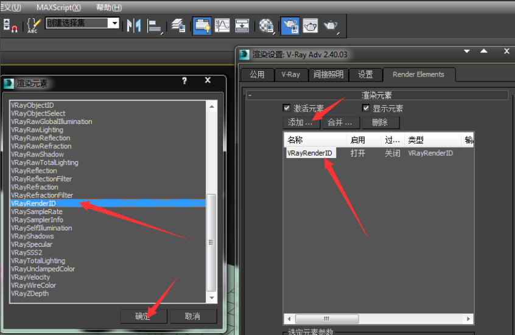Image resolution: width=515 pixels, height=335 pixels.
Task: Open the MAXScript(X) menu
Action: coord(58,7)
